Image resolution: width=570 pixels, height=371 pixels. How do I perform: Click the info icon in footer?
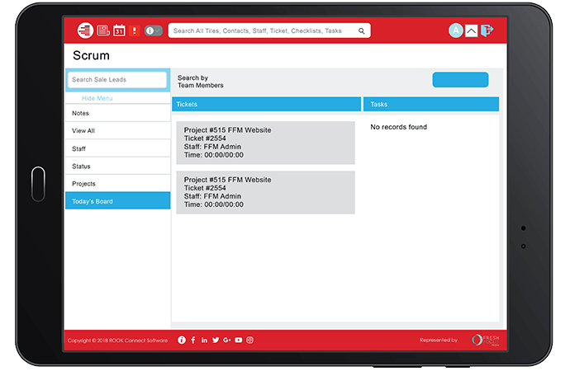pos(182,340)
